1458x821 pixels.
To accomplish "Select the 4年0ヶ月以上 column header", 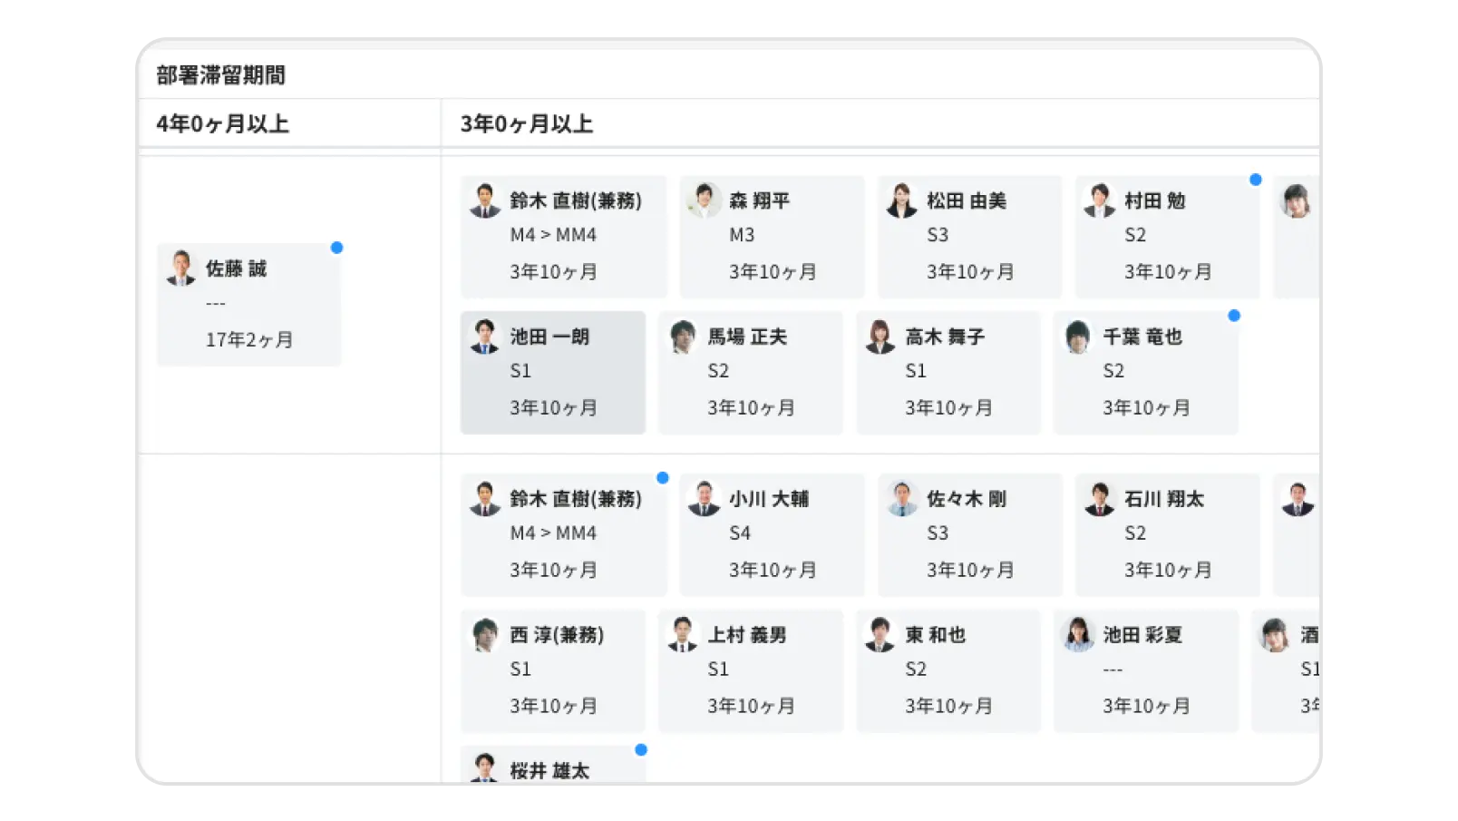I will click(221, 123).
